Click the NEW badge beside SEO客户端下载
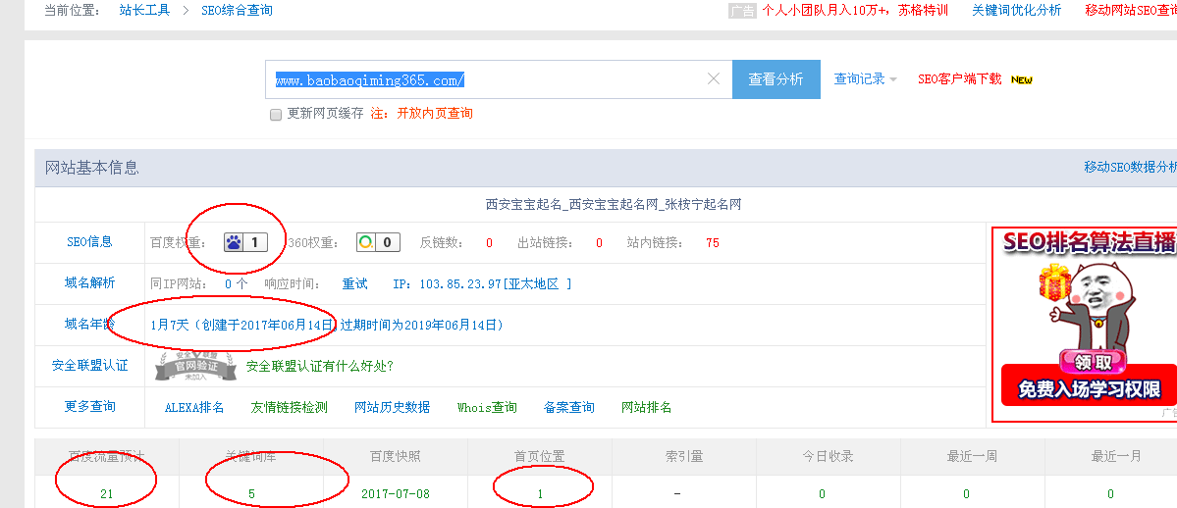The width and height of the screenshot is (1177, 508). (1022, 79)
